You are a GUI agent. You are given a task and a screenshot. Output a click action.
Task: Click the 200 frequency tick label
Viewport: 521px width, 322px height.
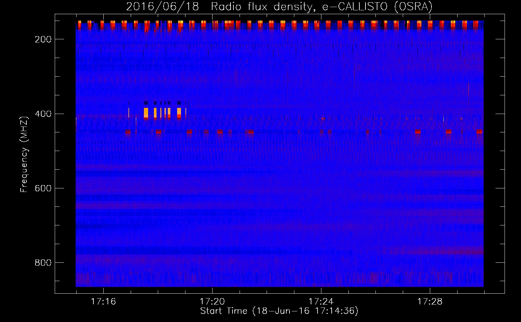[x=43, y=39]
